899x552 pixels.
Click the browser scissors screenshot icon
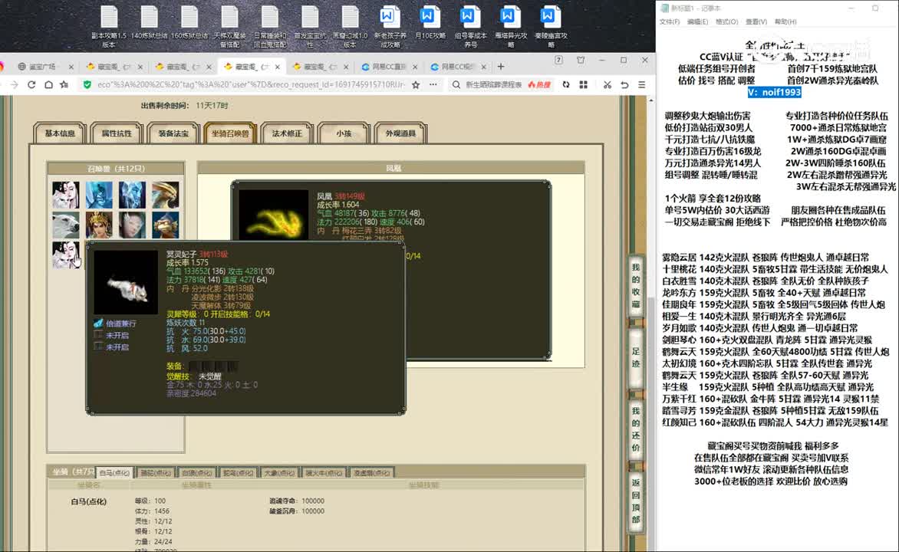point(608,85)
